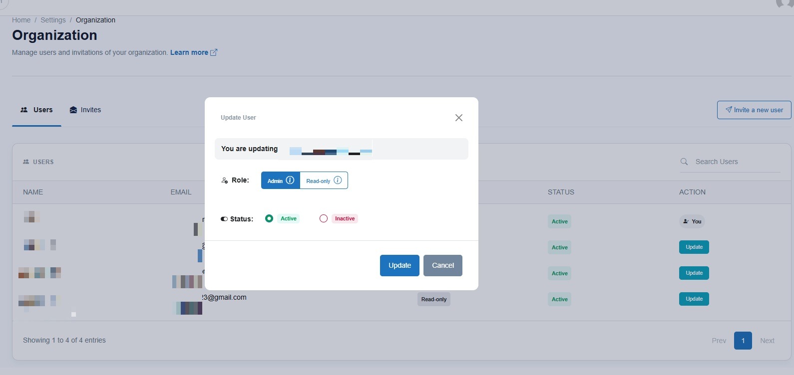Click the Invite a new user button
The width and height of the screenshot is (794, 375).
(x=754, y=110)
